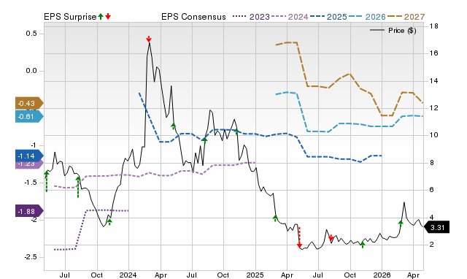Click the 2024 label on the time axis
The height and width of the screenshot is (279, 467).
pyautogui.click(x=128, y=275)
